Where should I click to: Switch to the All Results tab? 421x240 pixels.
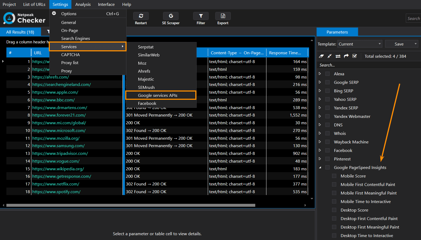20,32
